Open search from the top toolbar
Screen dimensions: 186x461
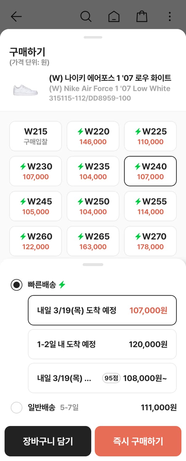tap(86, 17)
